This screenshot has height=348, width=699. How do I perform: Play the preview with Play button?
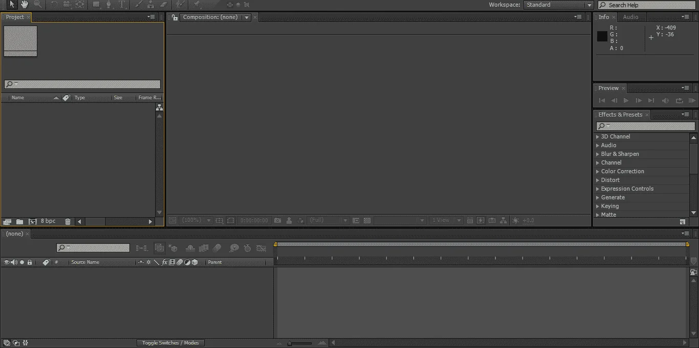[626, 101]
